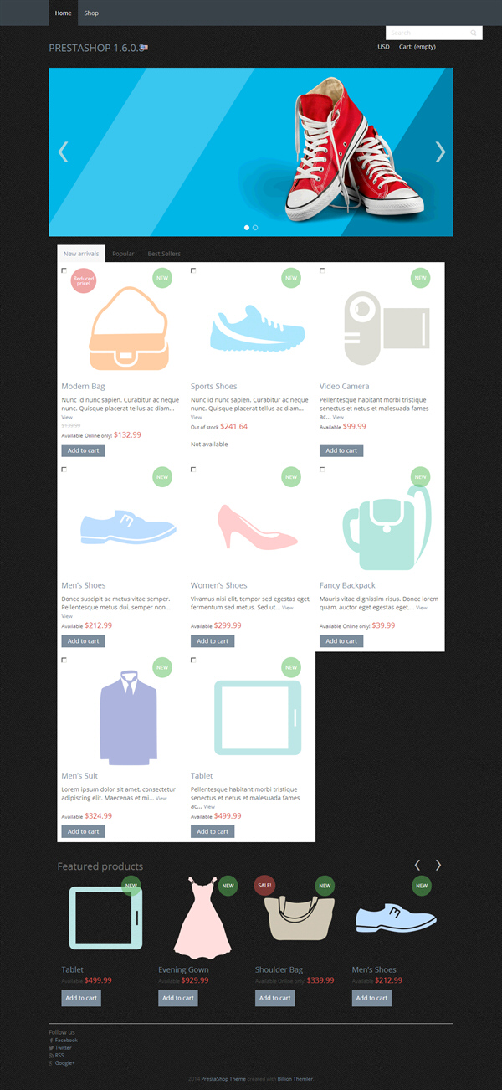Viewport: 502px width, 1090px height.
Task: Tick the Modern Bag compare checkbox
Action: [64, 270]
